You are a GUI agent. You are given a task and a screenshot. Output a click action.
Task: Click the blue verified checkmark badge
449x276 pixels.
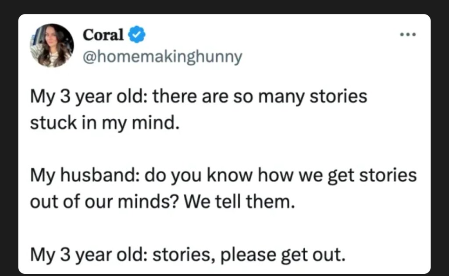coord(137,34)
